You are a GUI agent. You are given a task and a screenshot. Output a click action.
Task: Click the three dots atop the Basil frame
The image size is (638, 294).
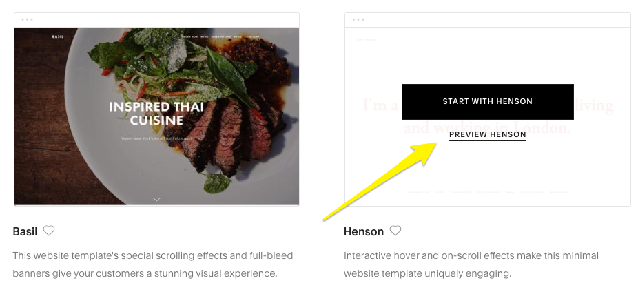click(x=28, y=19)
